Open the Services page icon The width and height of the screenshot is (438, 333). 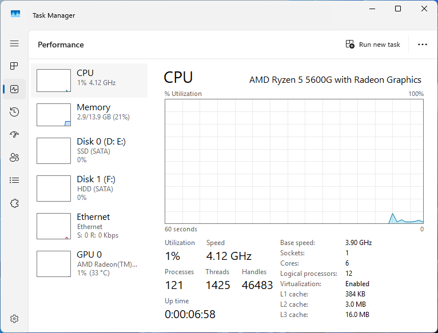point(14,203)
